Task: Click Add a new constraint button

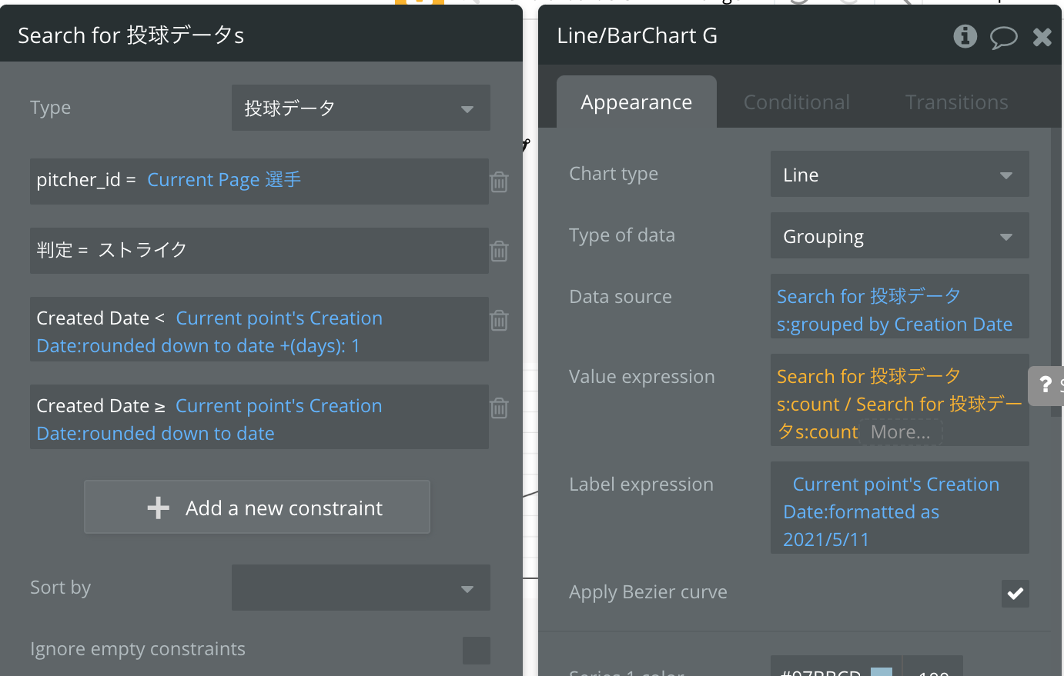Action: (257, 508)
